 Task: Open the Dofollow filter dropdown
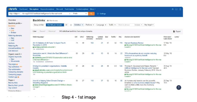[x=79, y=25]
